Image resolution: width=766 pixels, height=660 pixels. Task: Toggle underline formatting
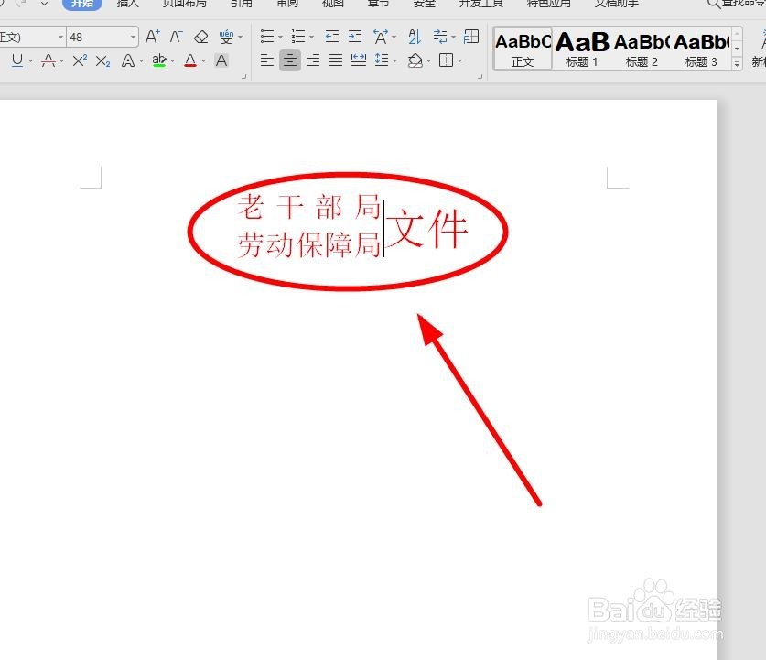18,60
